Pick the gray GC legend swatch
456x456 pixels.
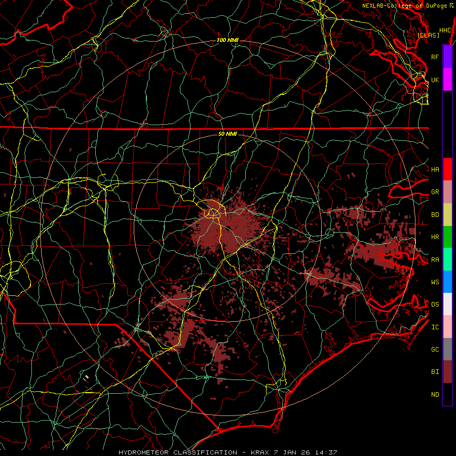click(x=447, y=349)
